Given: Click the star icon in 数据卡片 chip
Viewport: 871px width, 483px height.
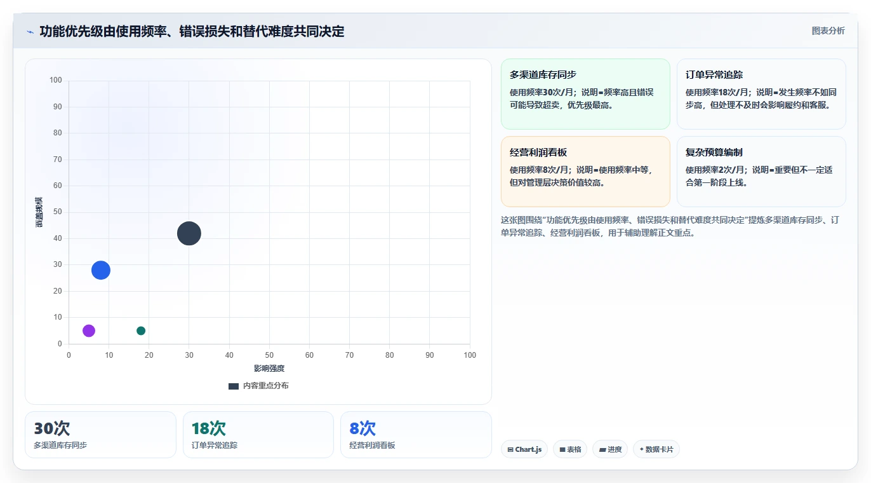Looking at the screenshot, I should 641,449.
